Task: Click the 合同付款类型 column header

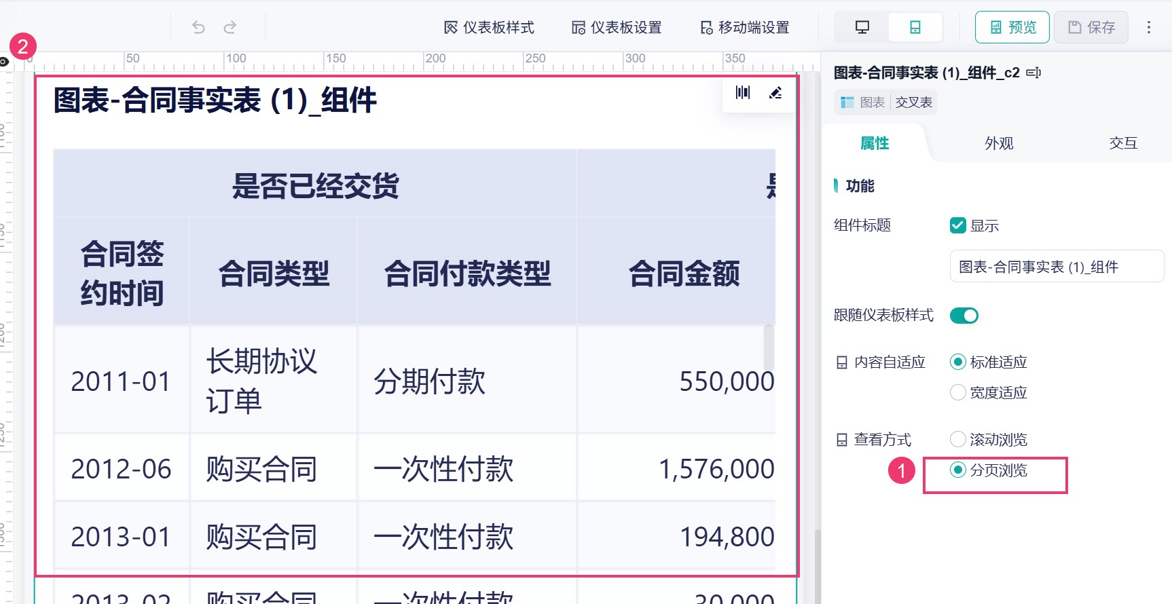Action: coord(467,273)
